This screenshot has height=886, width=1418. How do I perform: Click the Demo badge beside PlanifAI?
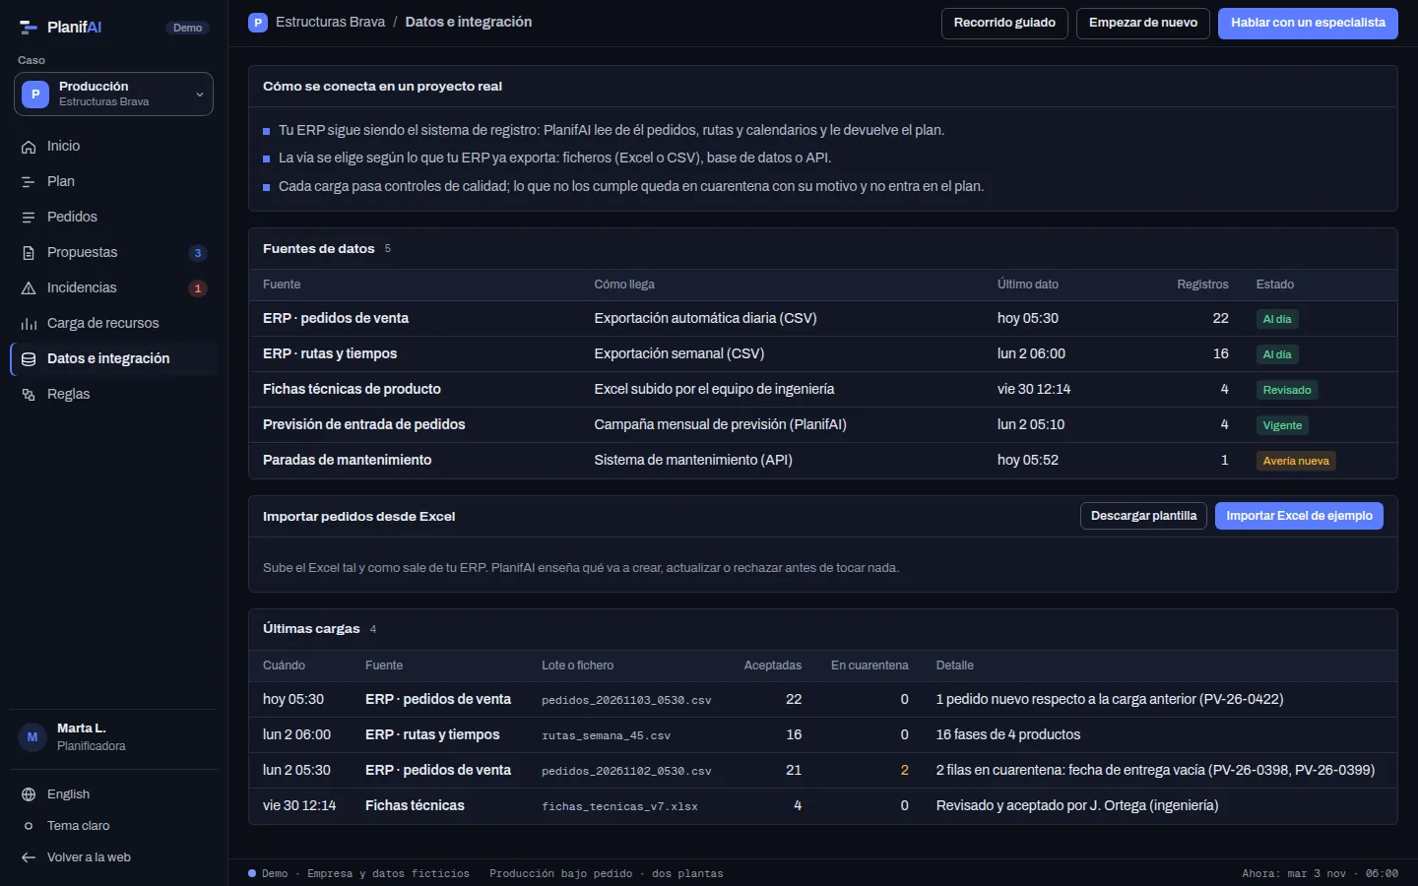click(x=187, y=28)
